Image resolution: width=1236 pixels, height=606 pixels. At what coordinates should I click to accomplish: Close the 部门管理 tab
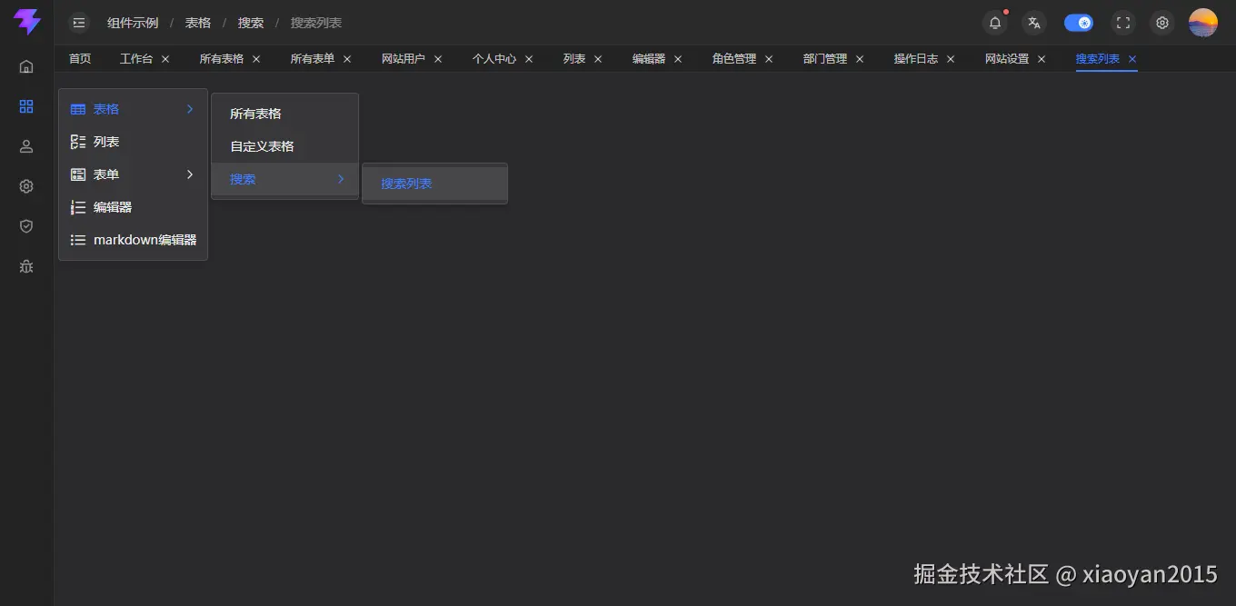point(860,59)
